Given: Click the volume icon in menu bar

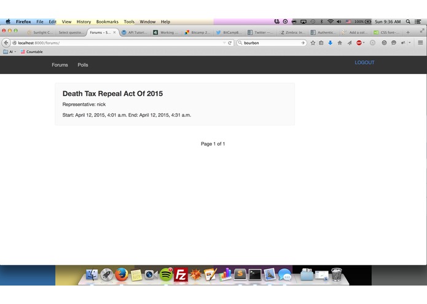Looking at the screenshot, I should (339, 22).
